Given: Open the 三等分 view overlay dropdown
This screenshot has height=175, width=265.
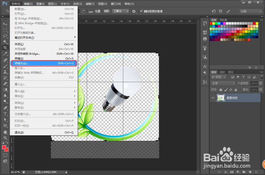Looking at the screenshot, I should (x=120, y=11).
